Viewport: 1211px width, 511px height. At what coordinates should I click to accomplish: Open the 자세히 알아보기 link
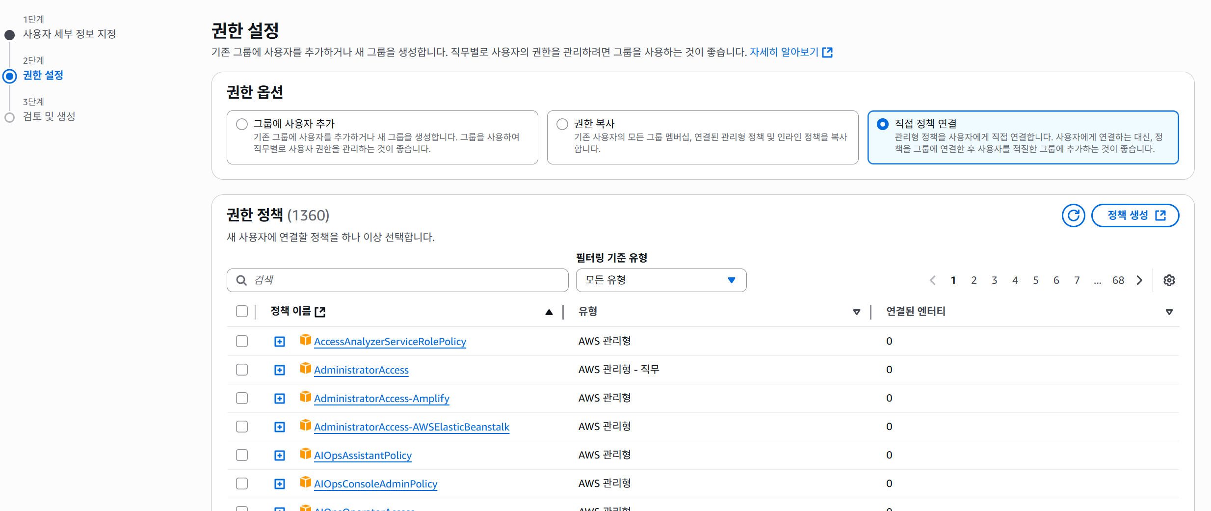tap(784, 52)
